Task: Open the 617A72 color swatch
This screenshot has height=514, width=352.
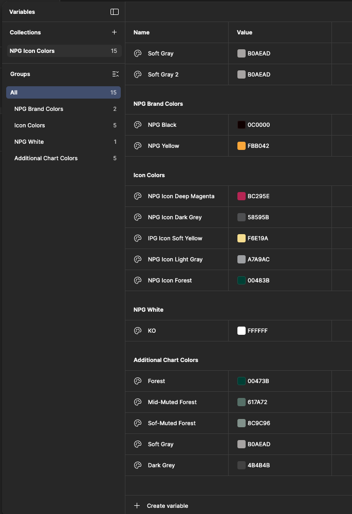Action: pos(242,402)
